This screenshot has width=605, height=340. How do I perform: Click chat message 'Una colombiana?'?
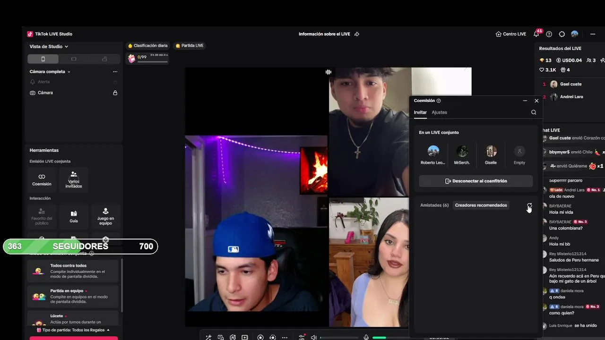(x=566, y=228)
